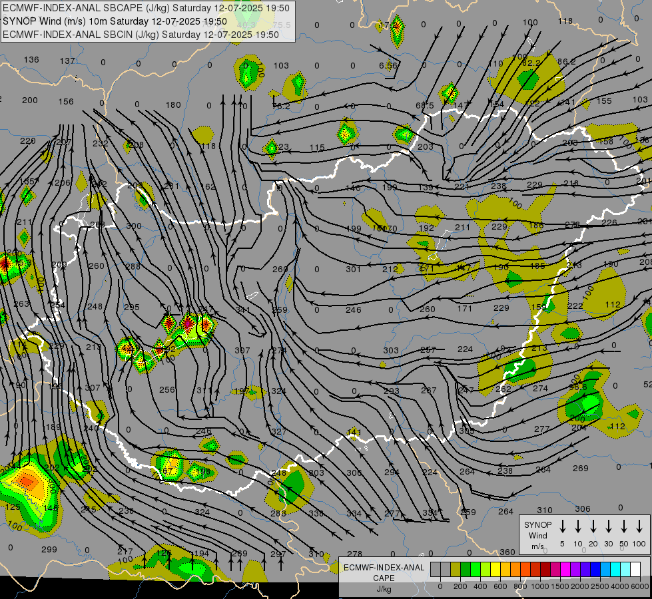Image resolution: width=652 pixels, height=599 pixels.
Task: Click the SYNOP Wind 10m title line
Action: click(115, 21)
